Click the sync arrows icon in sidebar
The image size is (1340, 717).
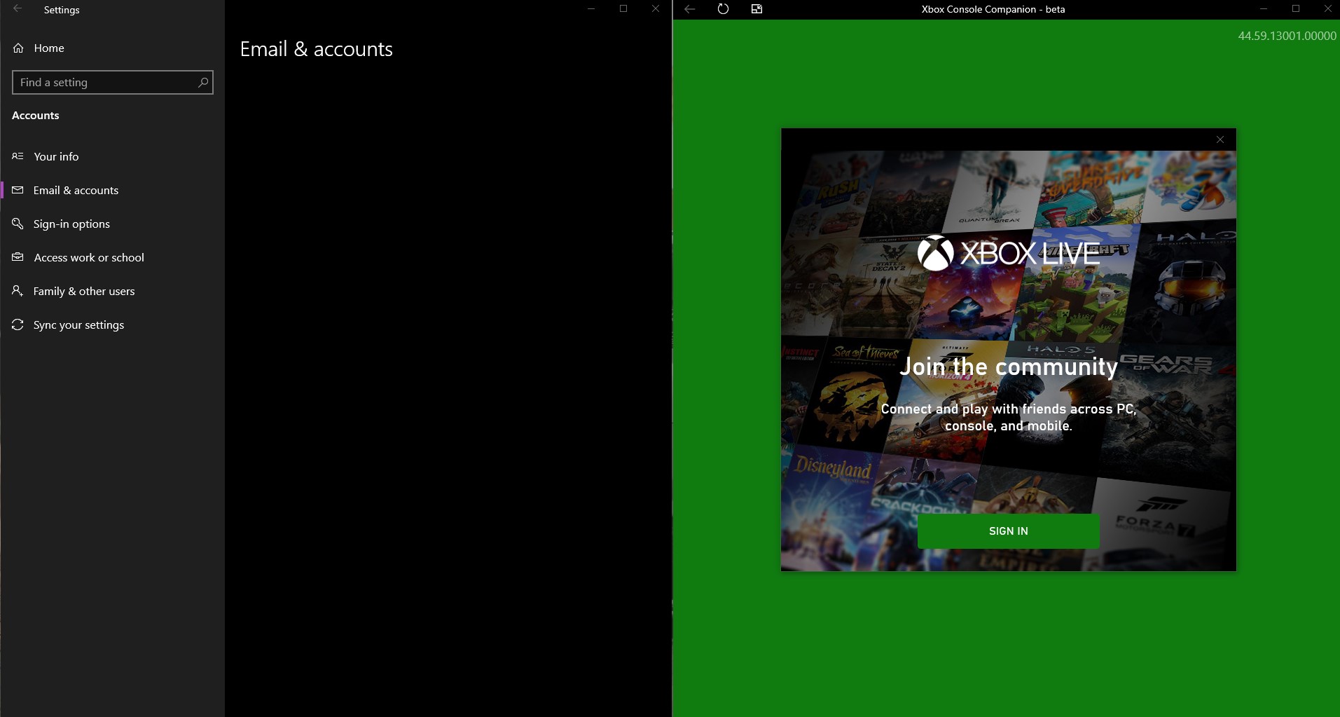coord(18,325)
